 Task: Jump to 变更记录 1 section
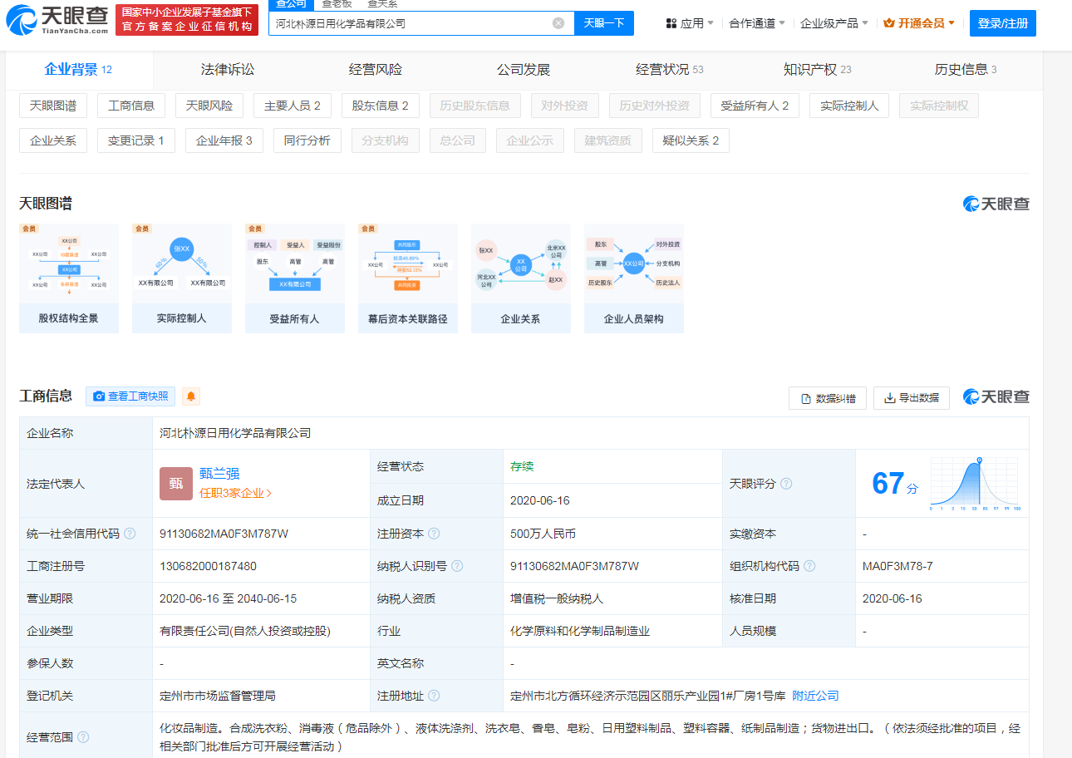pos(136,140)
